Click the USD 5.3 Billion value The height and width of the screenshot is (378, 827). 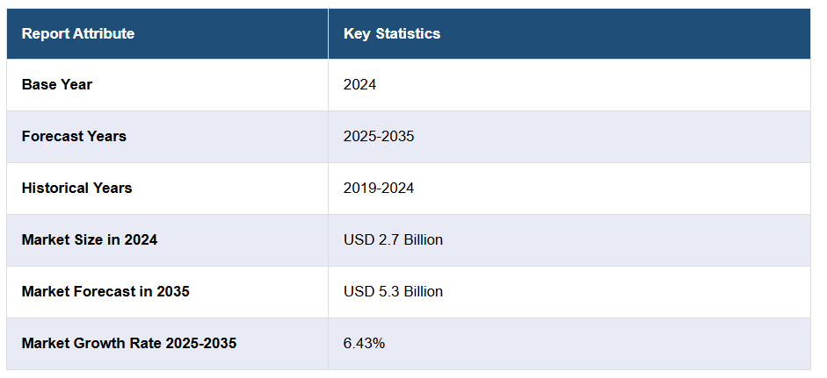[x=393, y=291]
